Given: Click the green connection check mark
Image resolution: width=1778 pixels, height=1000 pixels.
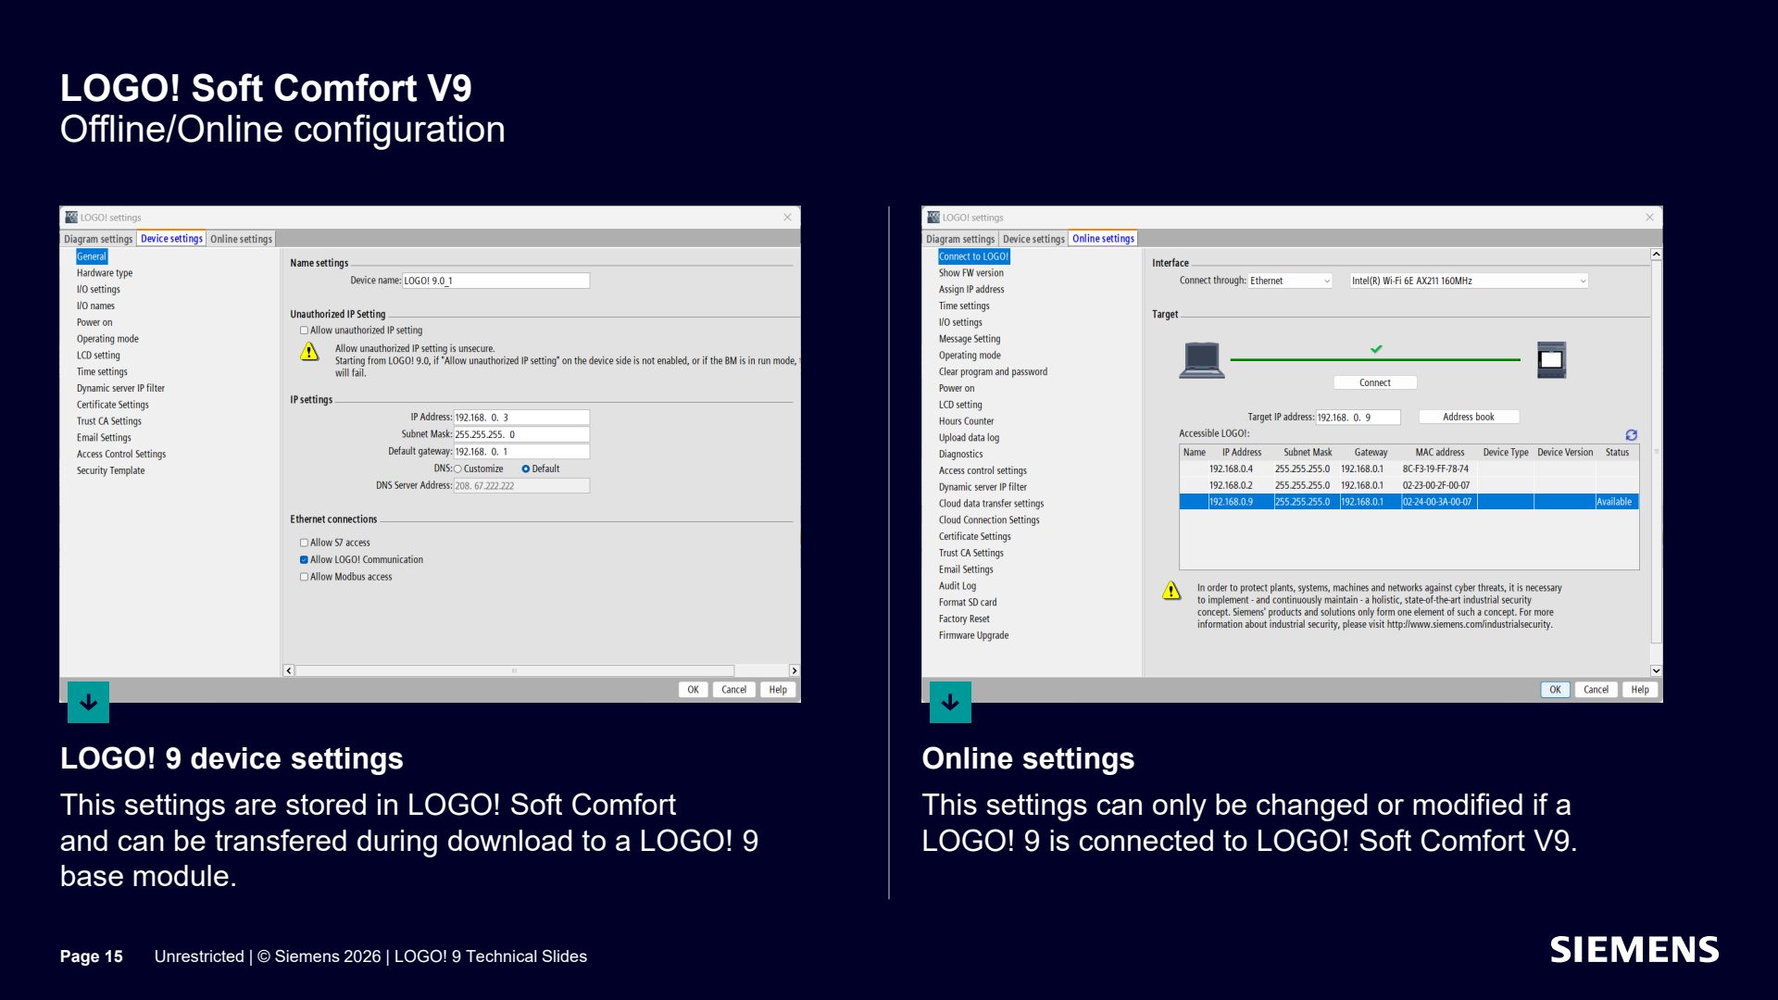Looking at the screenshot, I should click(1376, 349).
